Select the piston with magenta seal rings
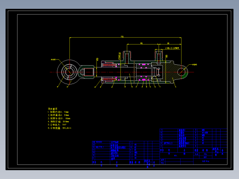Screen dimensions: 239x179 [x=143, y=72]
